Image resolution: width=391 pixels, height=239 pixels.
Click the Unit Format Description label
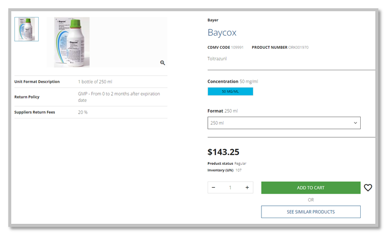pyautogui.click(x=37, y=81)
